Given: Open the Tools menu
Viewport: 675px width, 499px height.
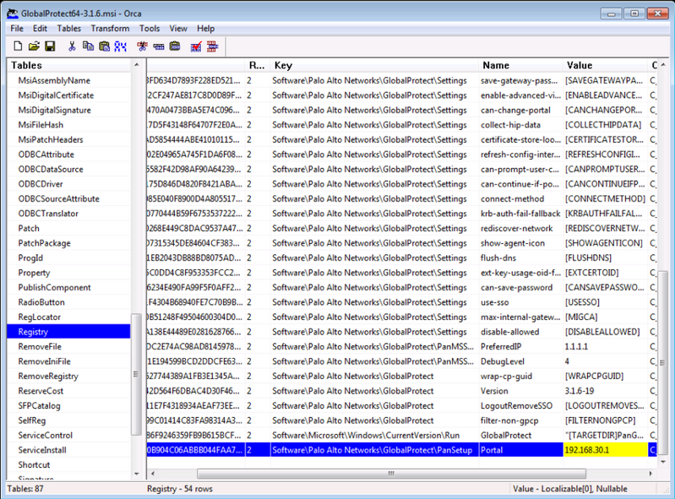Looking at the screenshot, I should tap(150, 28).
